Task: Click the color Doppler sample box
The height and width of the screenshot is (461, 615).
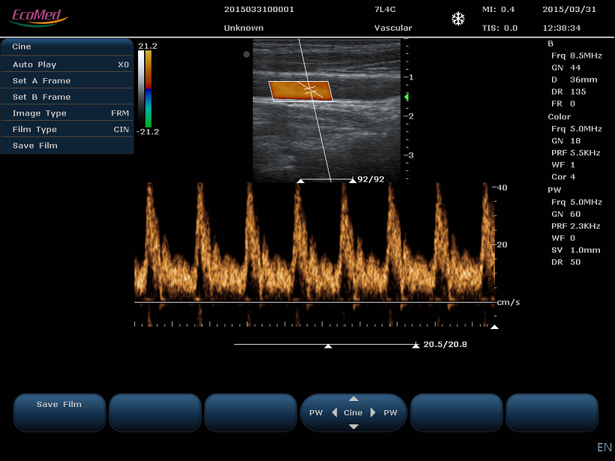Action: point(300,91)
